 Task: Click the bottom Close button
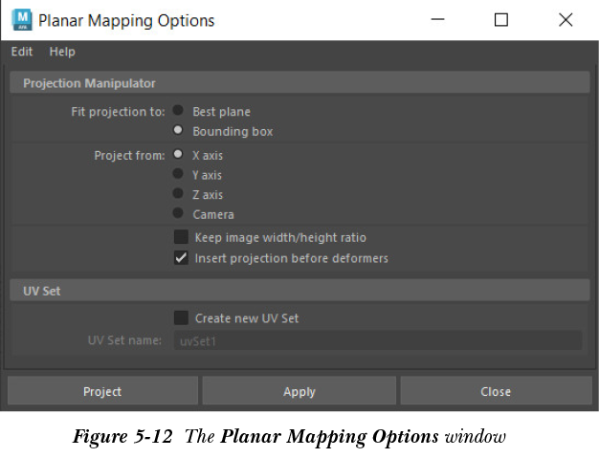tap(495, 391)
